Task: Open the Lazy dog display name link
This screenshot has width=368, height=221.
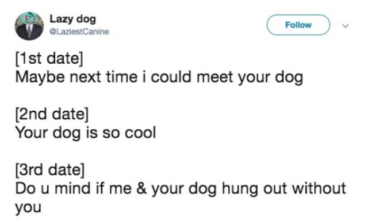Action: (73, 19)
